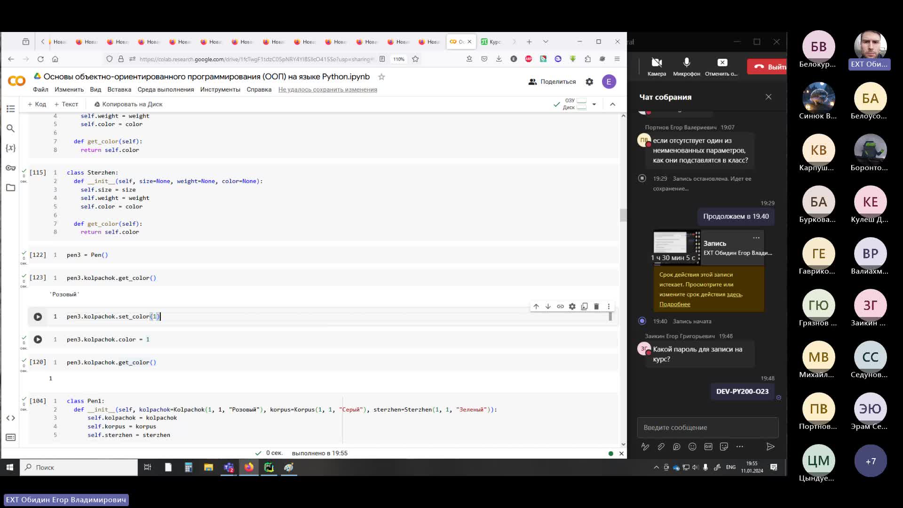This screenshot has width=903, height=508.
Task: Star the notebook title
Action: point(381,77)
